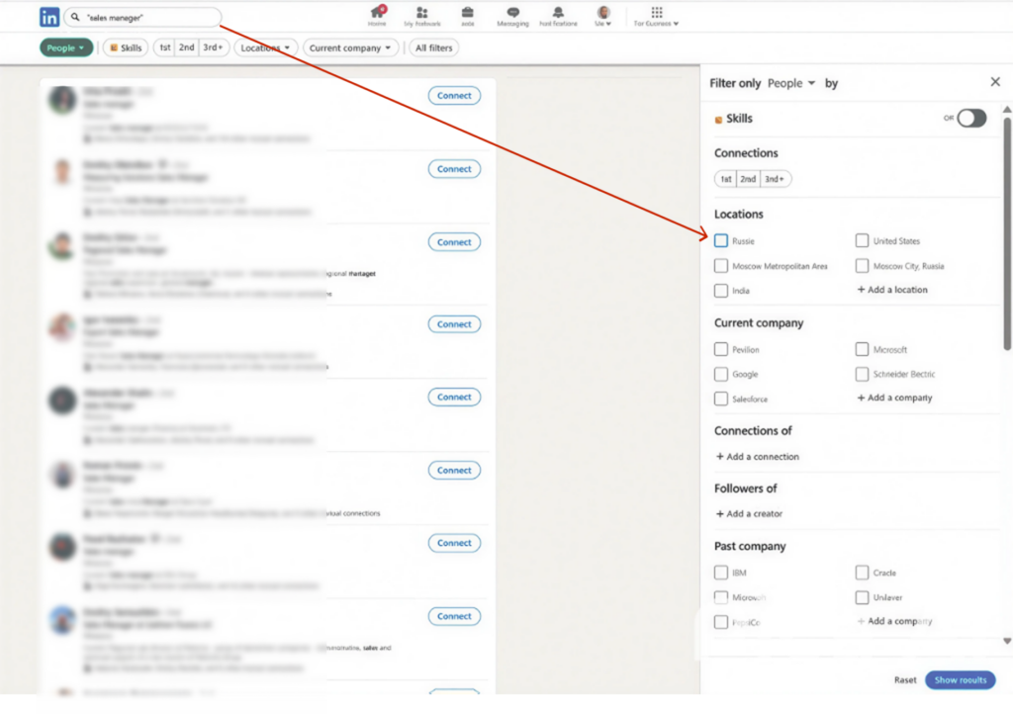Open the Me profile menu

click(603, 16)
